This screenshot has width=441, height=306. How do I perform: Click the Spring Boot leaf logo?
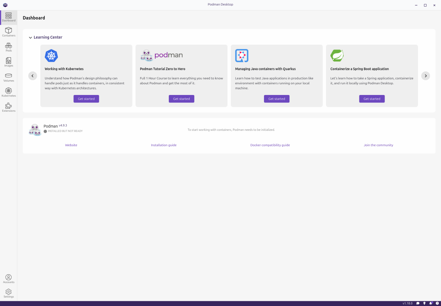tap(337, 56)
